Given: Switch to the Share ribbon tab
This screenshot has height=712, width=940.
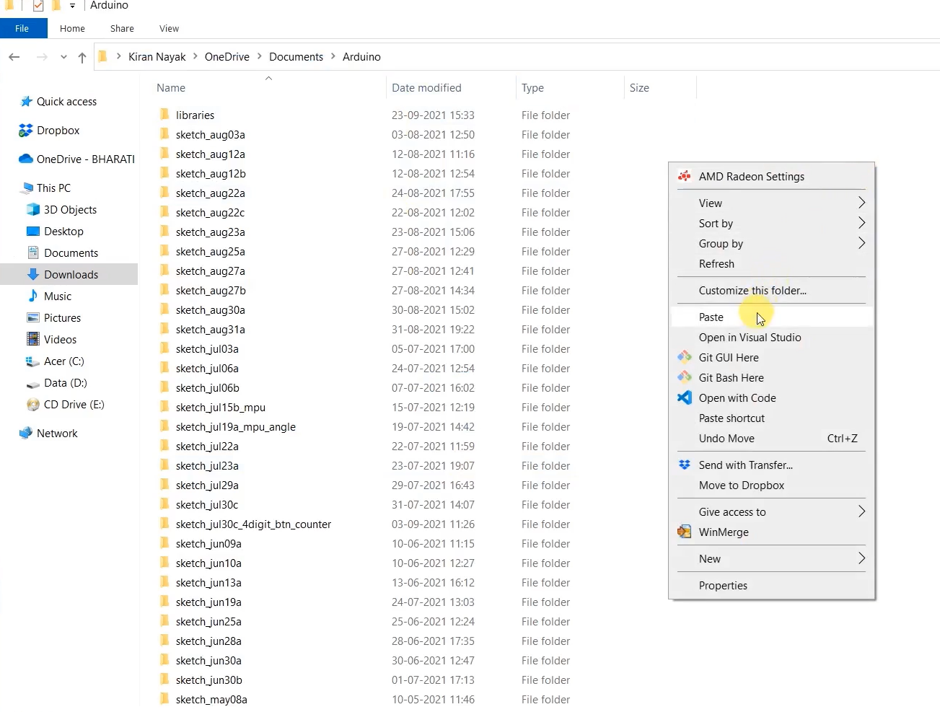Looking at the screenshot, I should (122, 28).
